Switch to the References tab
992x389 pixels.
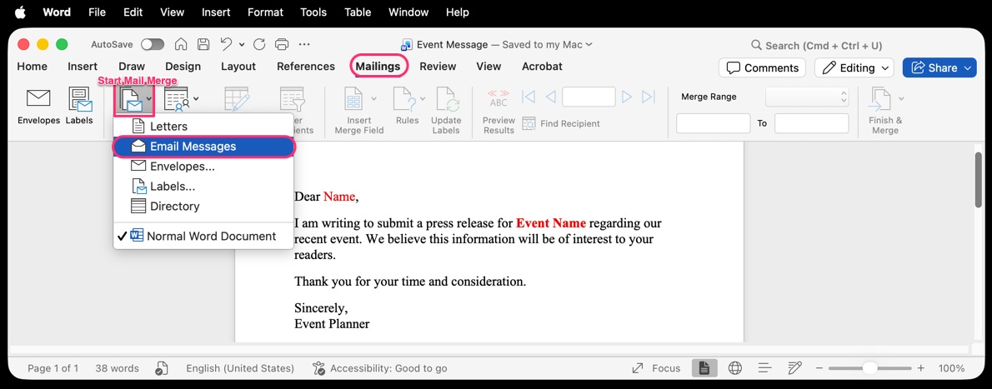click(305, 67)
